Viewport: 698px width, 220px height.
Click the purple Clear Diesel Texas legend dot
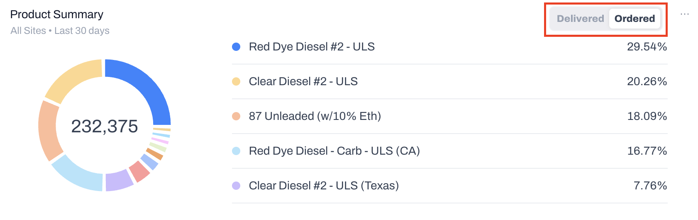pyautogui.click(x=236, y=186)
